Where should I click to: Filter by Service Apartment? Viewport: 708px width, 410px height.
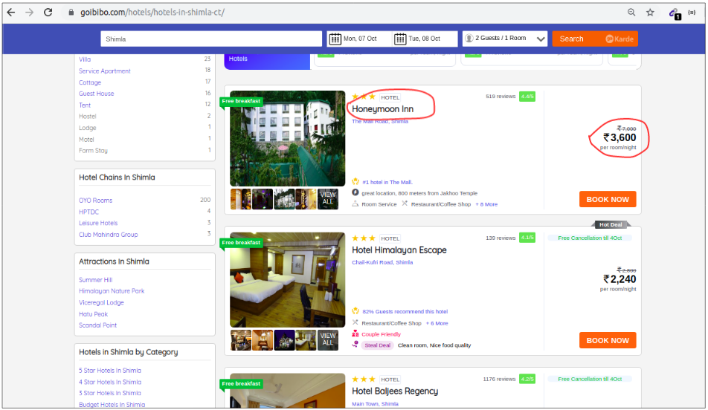click(x=104, y=71)
